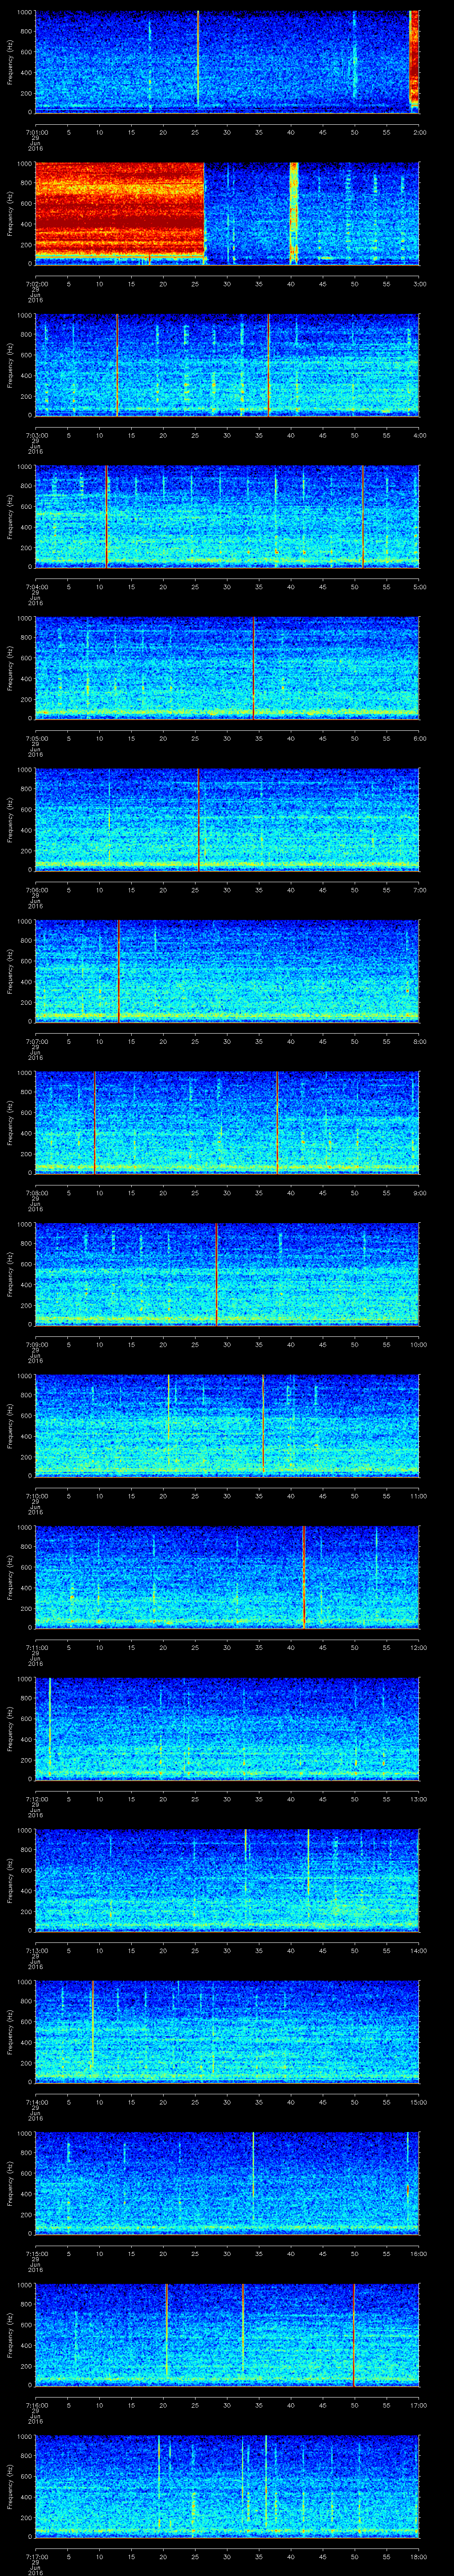Viewport: 454px width, 2576px height.
Task: Click the '7:08:00' start time label
Action: point(36,1193)
